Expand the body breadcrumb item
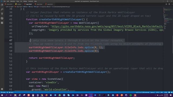 coord(31,7)
